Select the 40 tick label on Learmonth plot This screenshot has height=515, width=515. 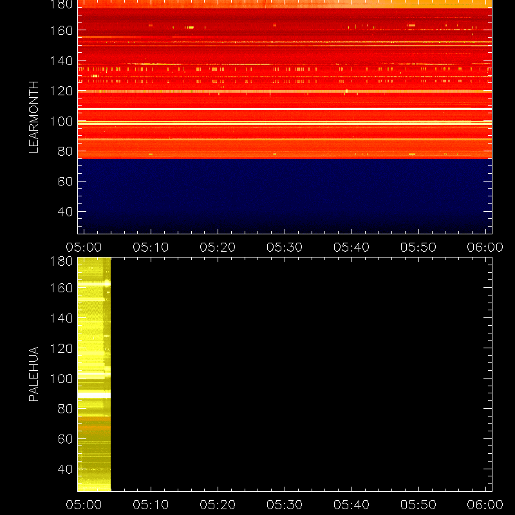[x=65, y=212]
